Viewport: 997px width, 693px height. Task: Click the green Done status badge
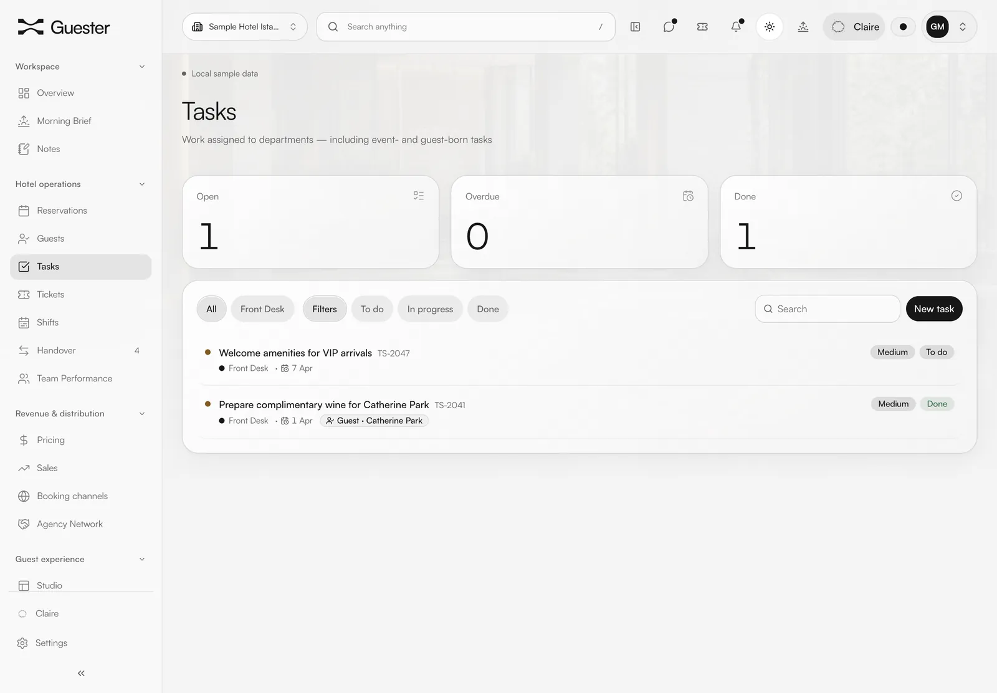click(x=937, y=404)
